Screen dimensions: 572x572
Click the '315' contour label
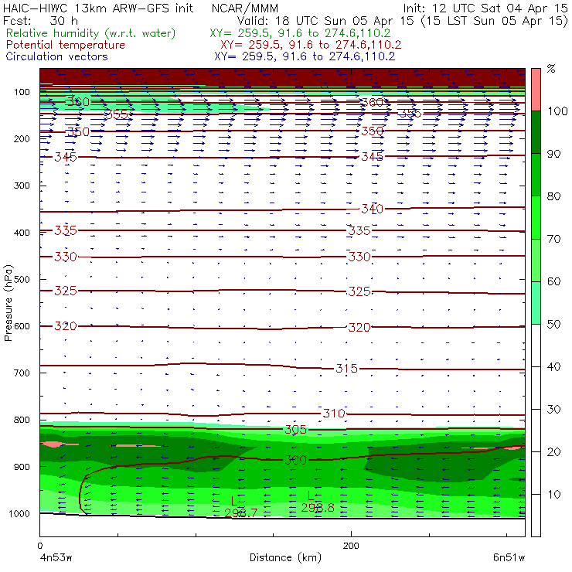[x=346, y=369]
